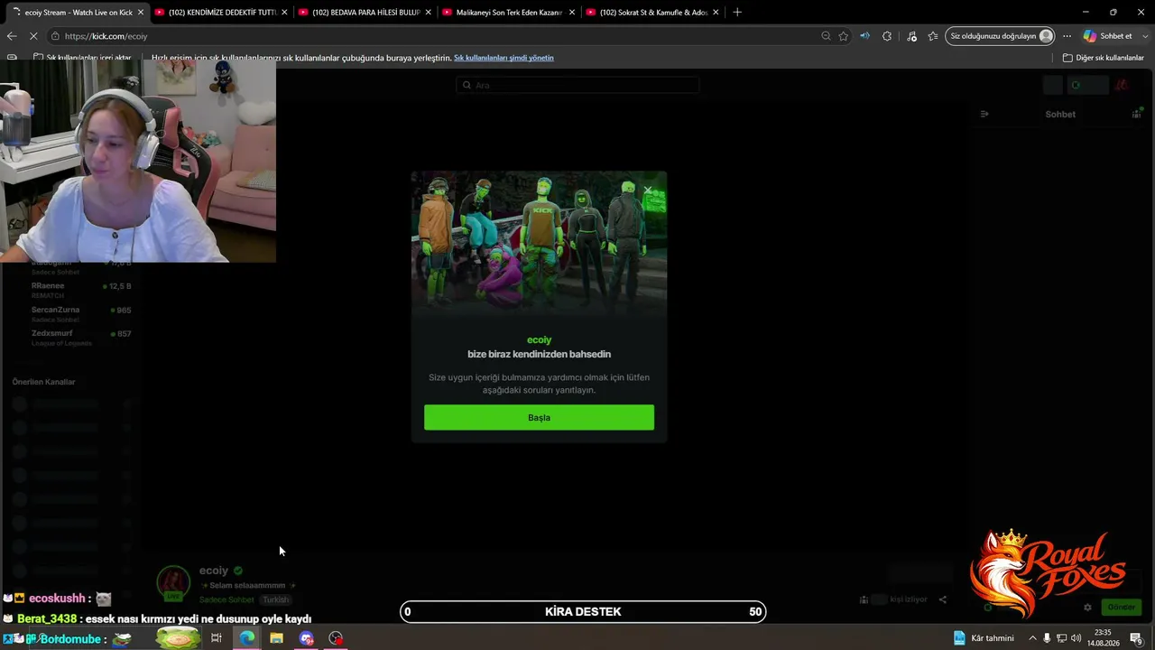Viewport: 1155px width, 650px height.
Task: Open the chat panel icon right of Sohbet
Action: tap(1136, 114)
